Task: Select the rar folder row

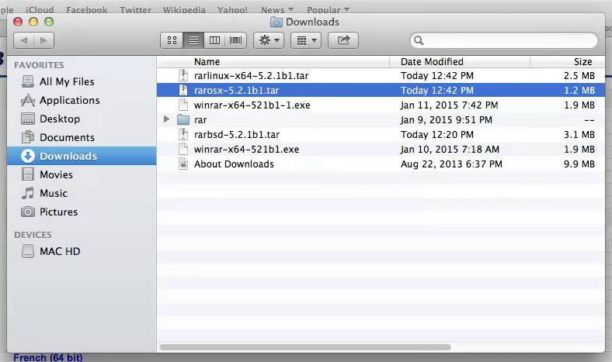Action: pos(381,119)
